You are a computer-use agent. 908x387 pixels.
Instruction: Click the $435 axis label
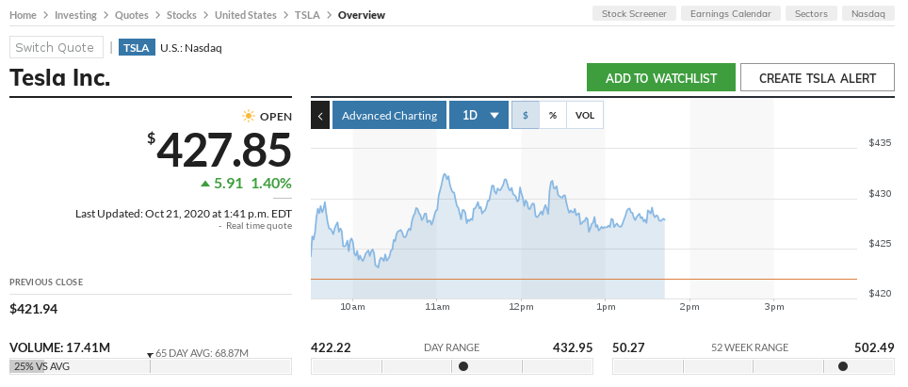coord(880,143)
